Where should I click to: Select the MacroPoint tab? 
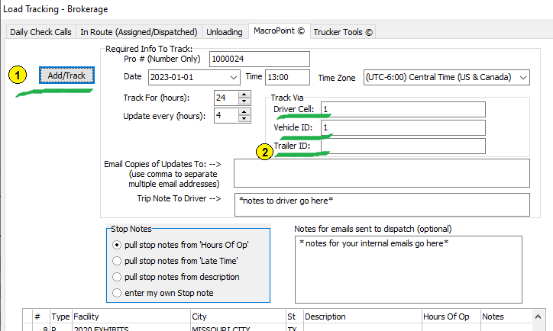click(x=279, y=32)
